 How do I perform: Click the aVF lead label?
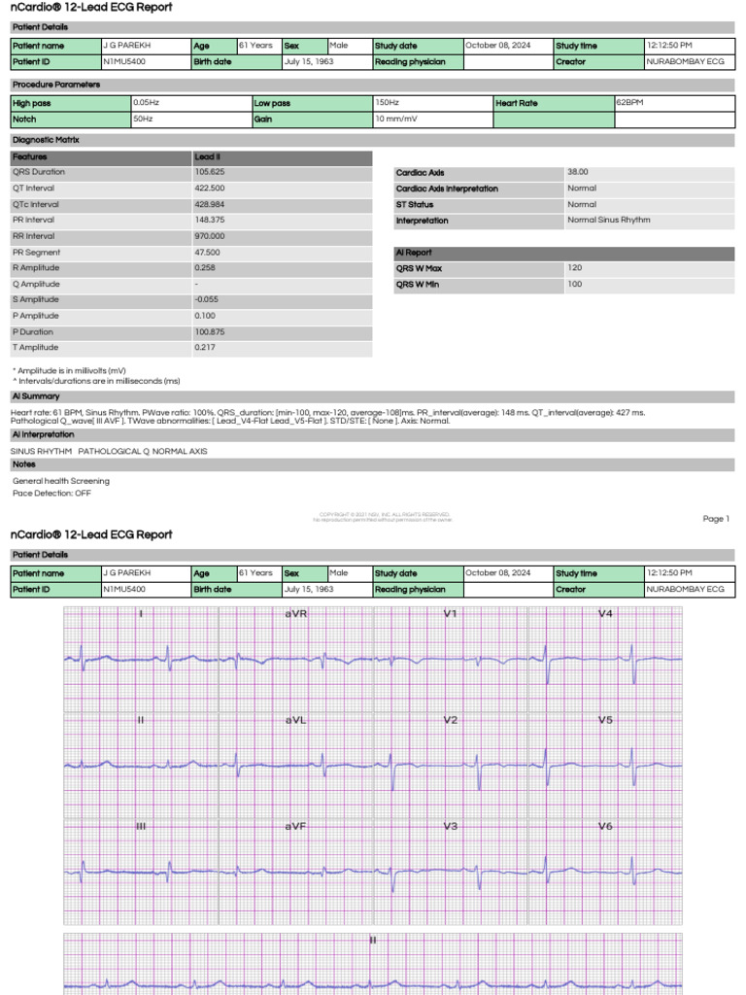tap(295, 826)
